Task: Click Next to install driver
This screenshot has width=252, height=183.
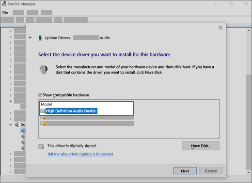Action: point(185,171)
